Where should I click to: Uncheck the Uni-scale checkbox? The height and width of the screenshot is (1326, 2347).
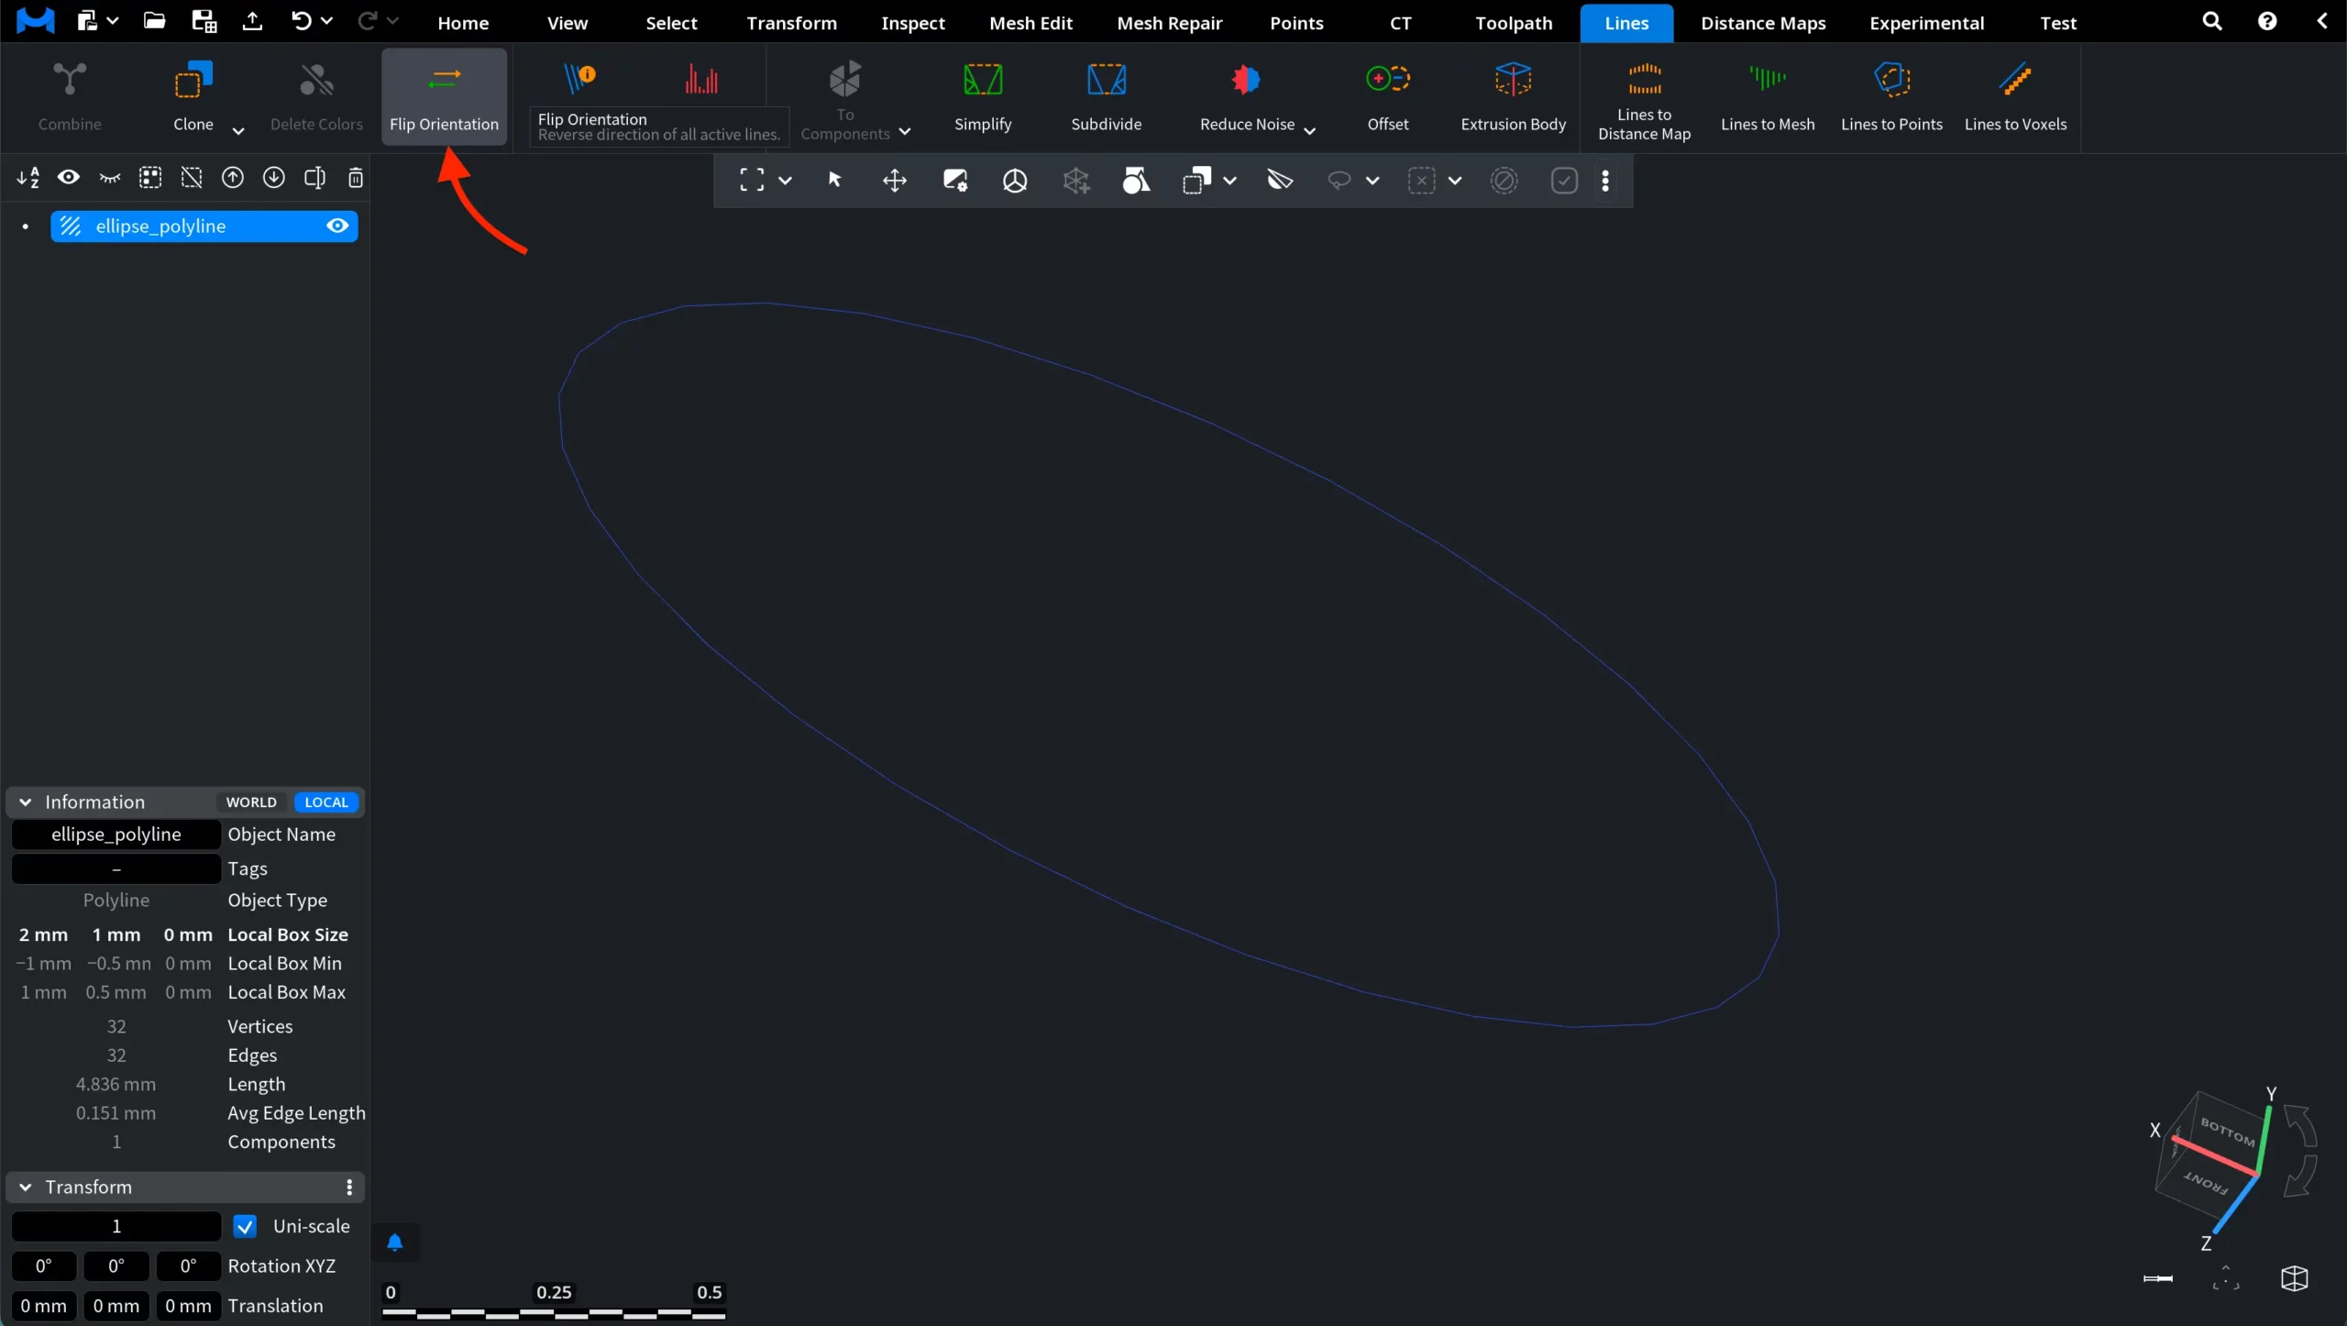245,1226
